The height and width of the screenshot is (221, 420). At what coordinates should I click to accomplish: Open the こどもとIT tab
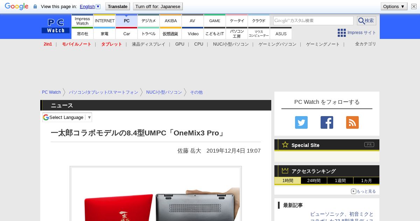pyautogui.click(x=215, y=33)
